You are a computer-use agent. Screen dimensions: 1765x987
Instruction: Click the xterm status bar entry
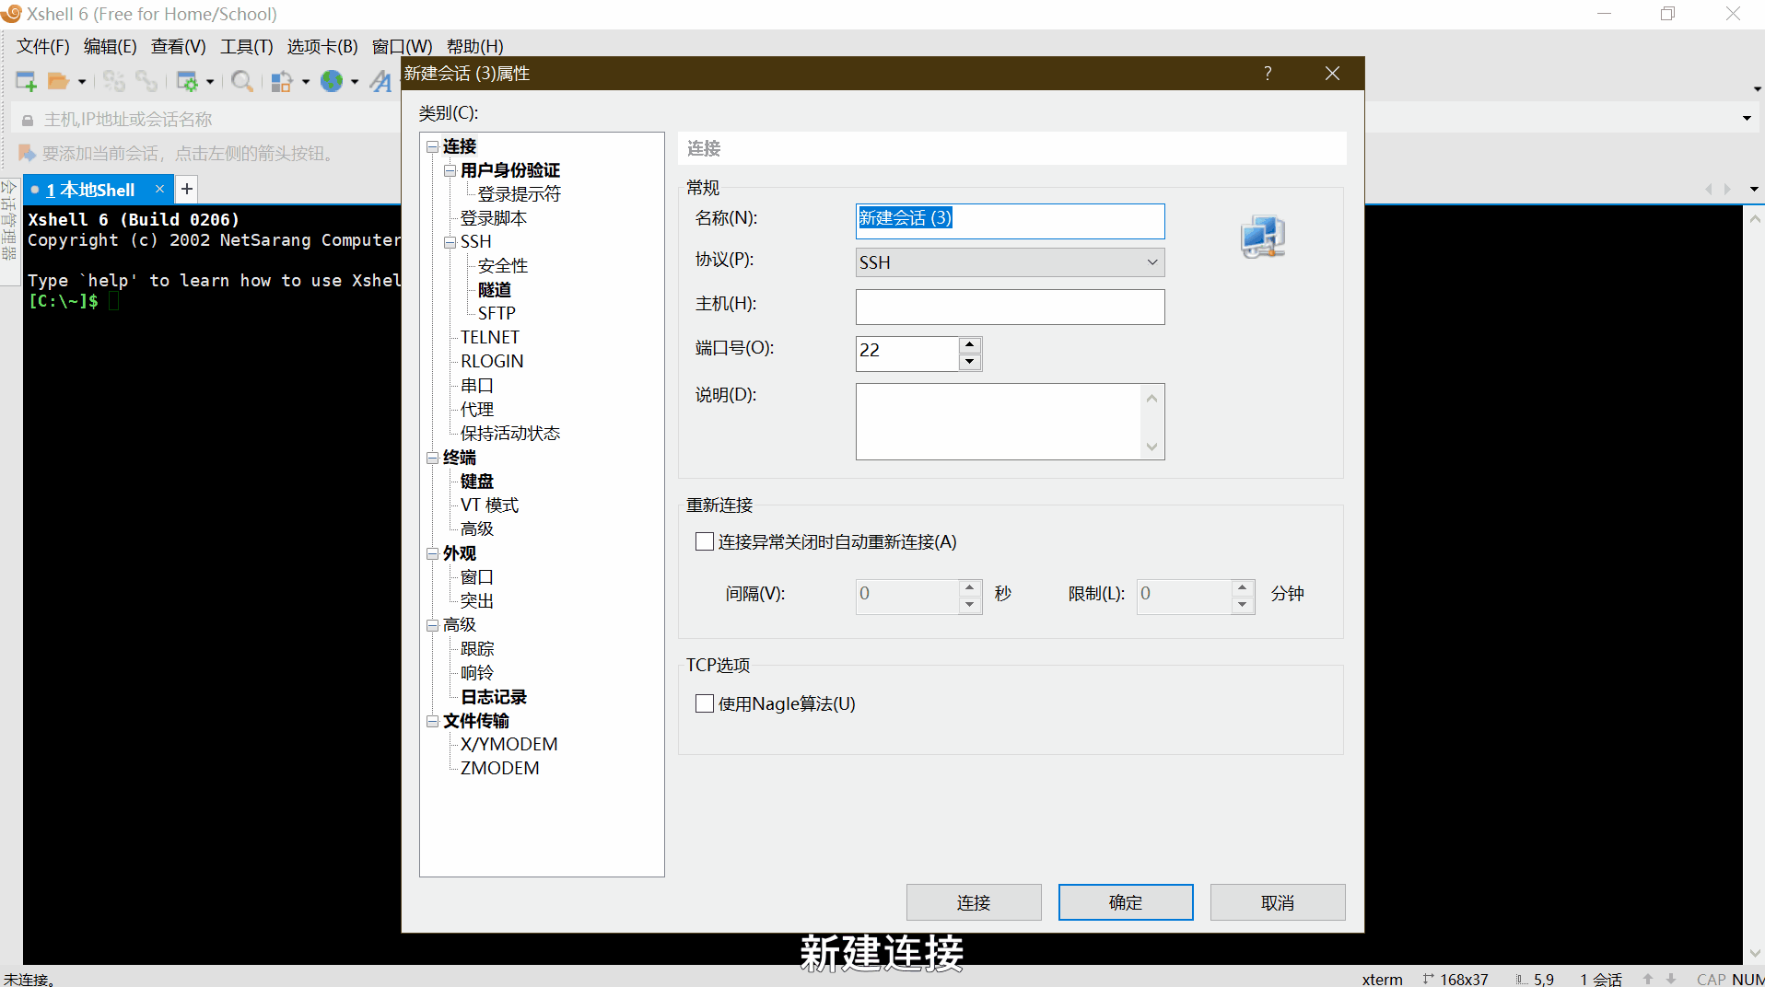(1382, 979)
